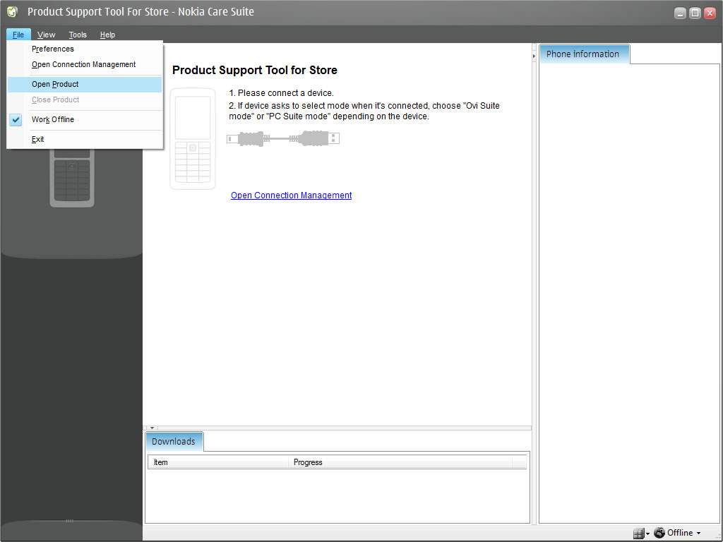
Task: Open the View menu
Action: (x=47, y=35)
